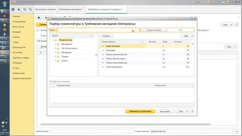
Task: Expand the Не использовать group
Action: pyautogui.click(x=55, y=48)
